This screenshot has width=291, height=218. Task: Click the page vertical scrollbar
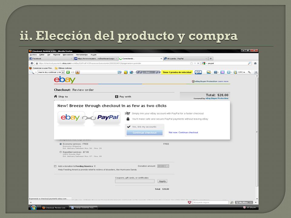[x=257, y=132]
